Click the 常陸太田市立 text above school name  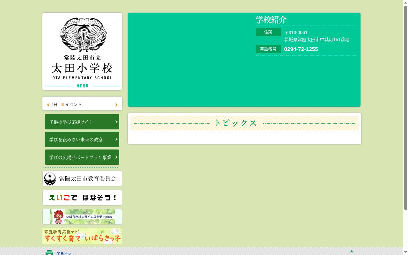click(82, 58)
